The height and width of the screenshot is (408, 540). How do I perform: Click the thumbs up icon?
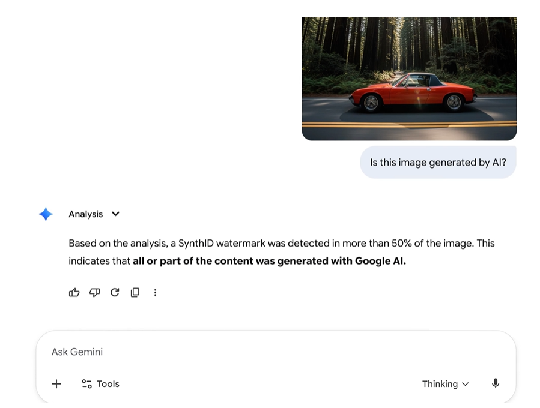click(x=74, y=292)
